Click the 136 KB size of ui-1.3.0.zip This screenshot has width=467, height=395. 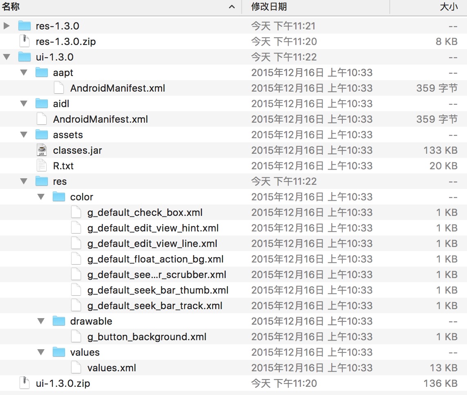(440, 383)
